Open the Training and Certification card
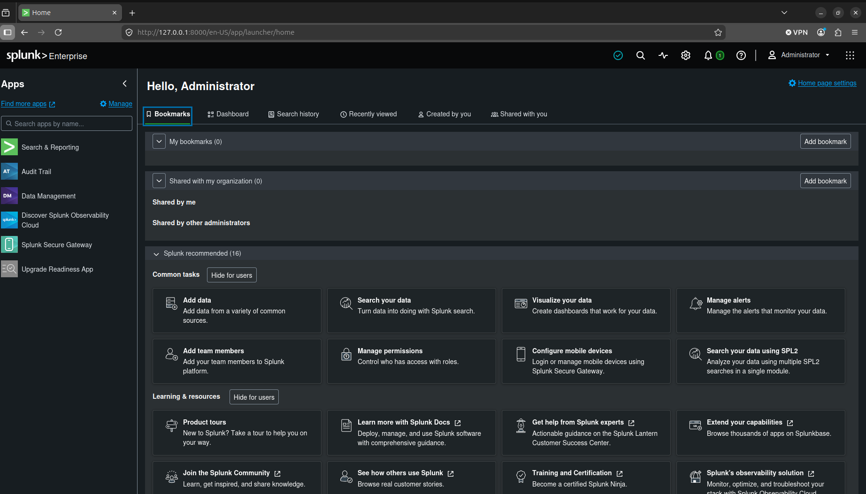 click(586, 478)
